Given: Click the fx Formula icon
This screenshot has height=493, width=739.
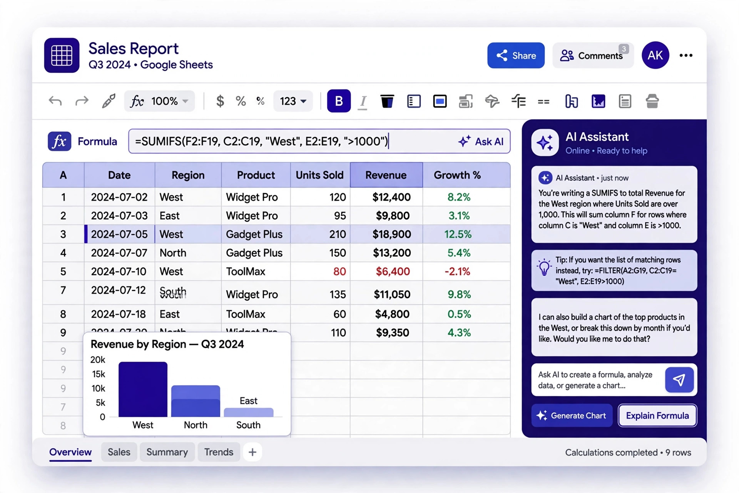Looking at the screenshot, I should [59, 141].
